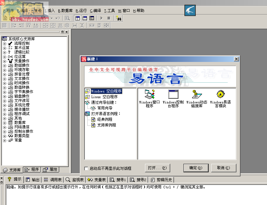The image size is (267, 205).
Task: Expand the 流程控制 tree node
Action: click(5, 44)
